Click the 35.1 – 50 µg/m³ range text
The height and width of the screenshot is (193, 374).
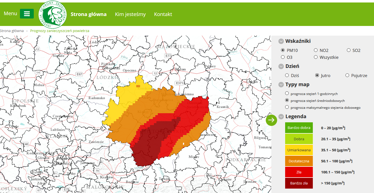tap(336, 150)
